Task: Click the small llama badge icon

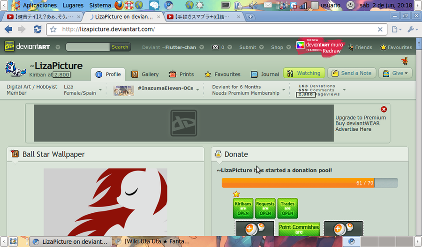Action: click(405, 61)
